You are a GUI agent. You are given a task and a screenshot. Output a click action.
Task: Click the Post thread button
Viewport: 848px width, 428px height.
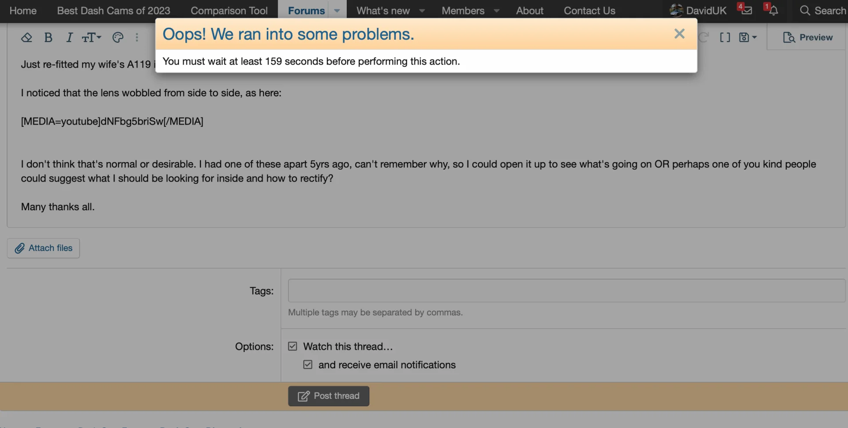pyautogui.click(x=329, y=396)
